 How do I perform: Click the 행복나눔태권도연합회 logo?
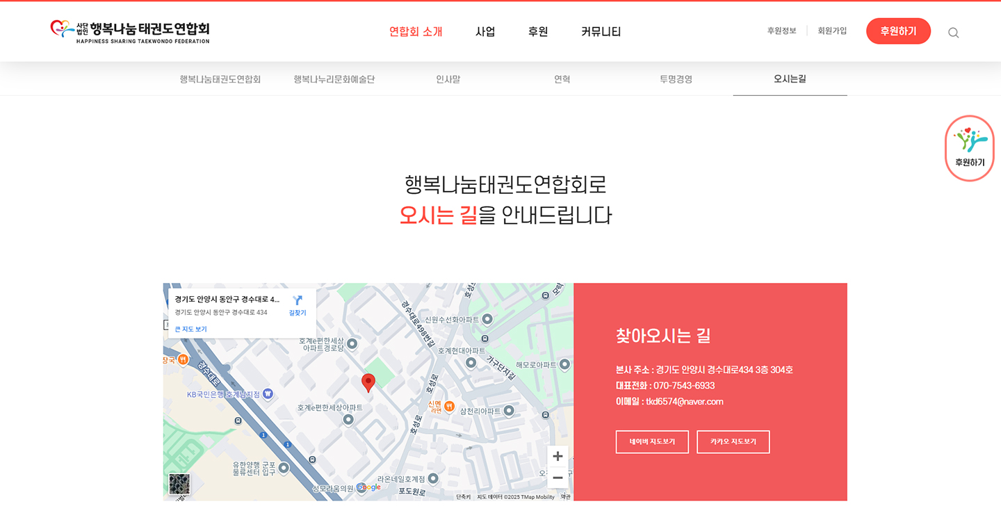130,31
